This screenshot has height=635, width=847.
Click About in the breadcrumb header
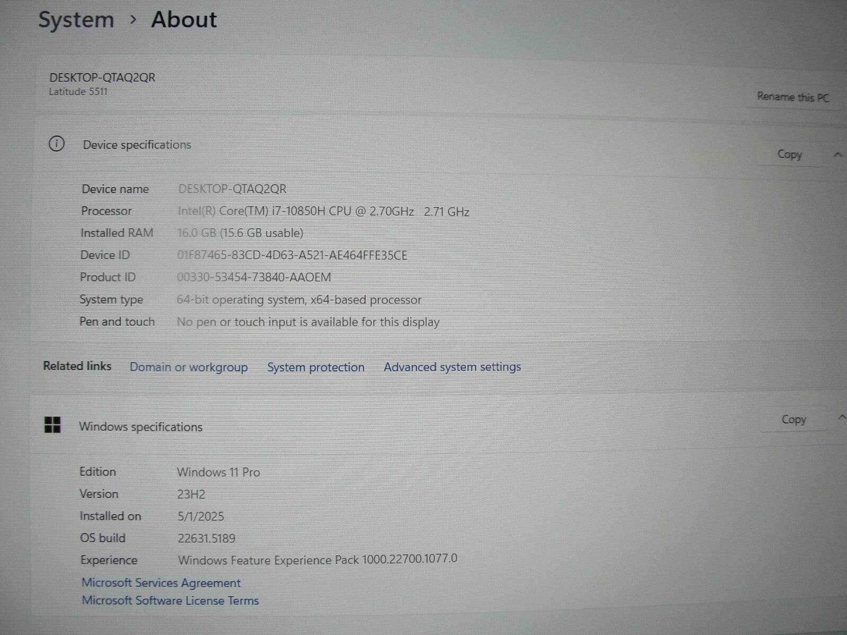coord(184,20)
